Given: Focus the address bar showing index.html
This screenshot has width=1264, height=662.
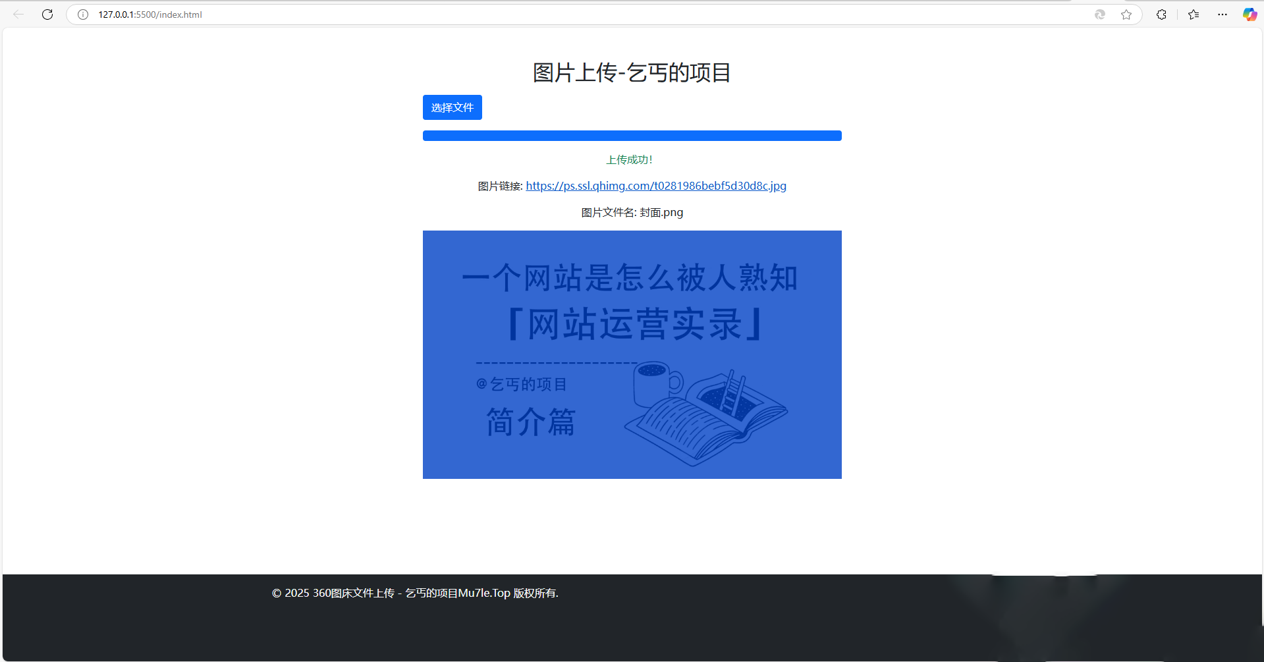Looking at the screenshot, I should pos(527,14).
